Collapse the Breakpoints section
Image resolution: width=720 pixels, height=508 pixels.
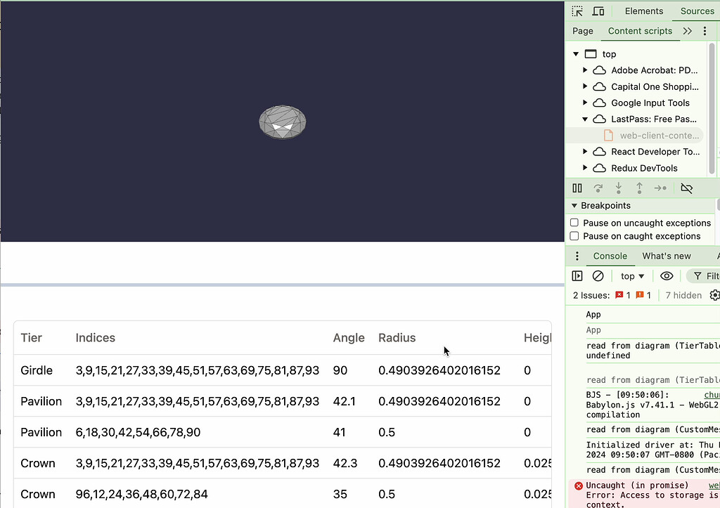coord(574,205)
